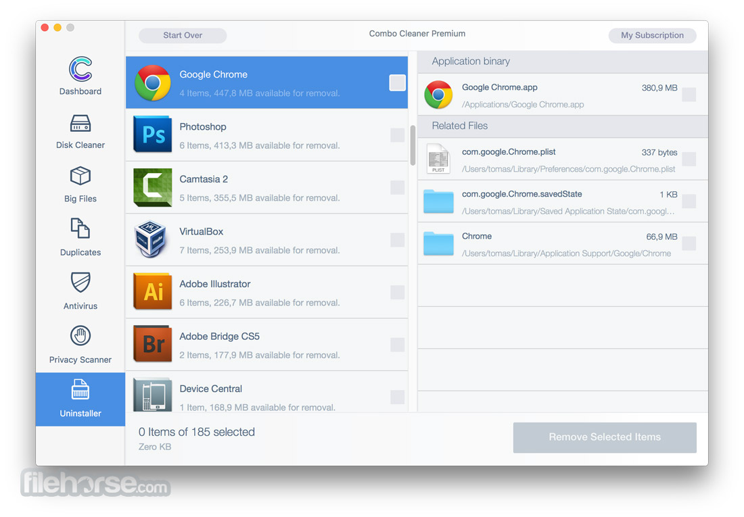Screen dimensions: 744x517
Task: Check the Camtasia 2 checkbox
Action: 397,187
